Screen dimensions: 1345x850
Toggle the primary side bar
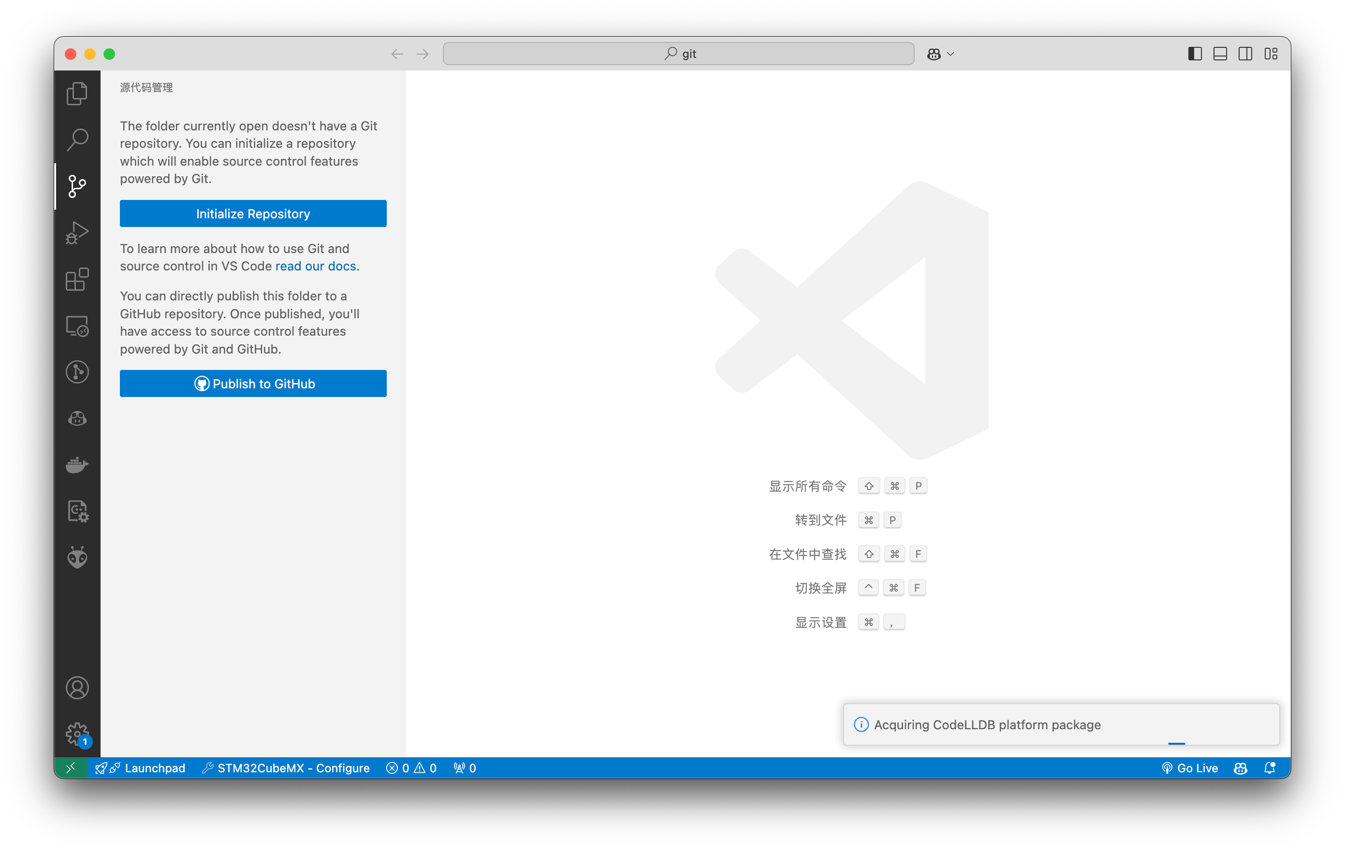[1195, 54]
